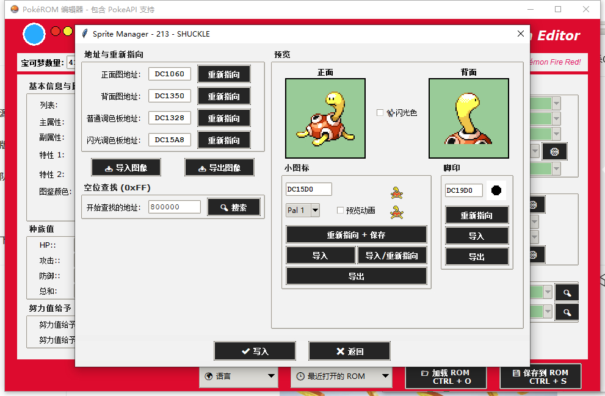Select the 导入图像 import image upload icon

pos(110,167)
